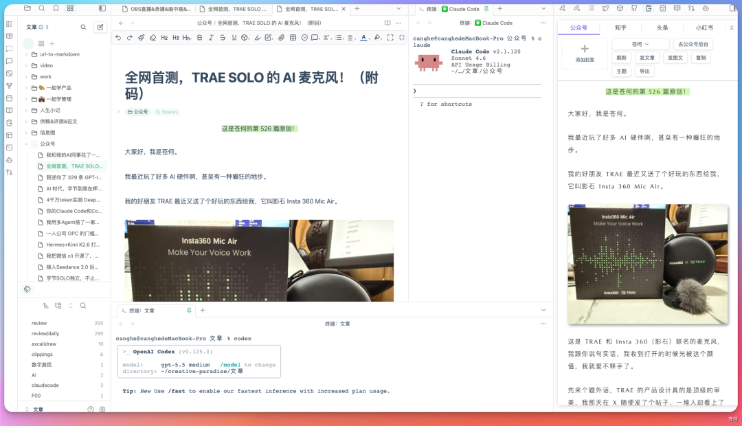Pin the 文章 terminal tab

[190, 311]
